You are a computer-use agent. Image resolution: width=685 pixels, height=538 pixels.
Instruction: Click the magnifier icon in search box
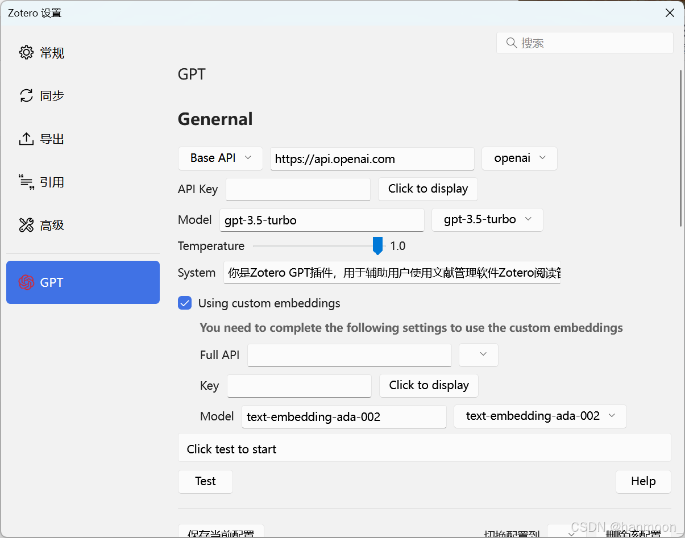511,43
